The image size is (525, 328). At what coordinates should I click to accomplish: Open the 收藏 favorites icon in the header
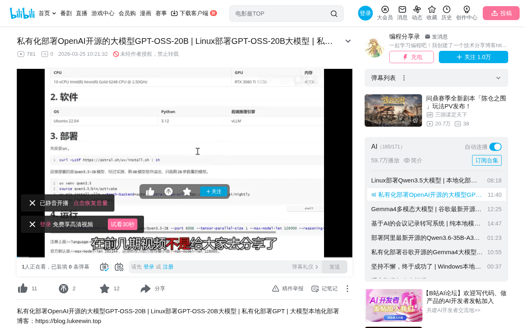(x=432, y=13)
